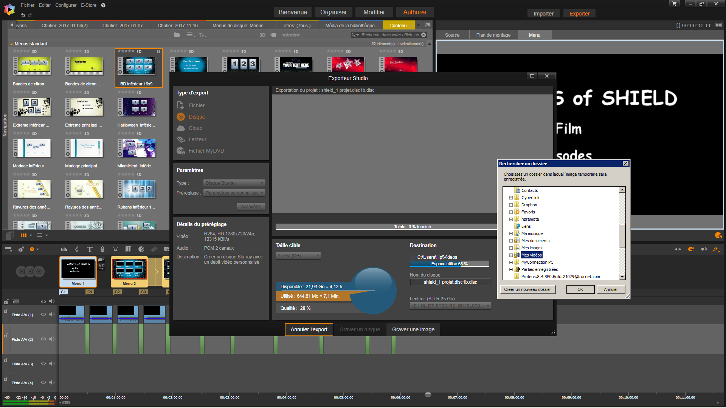Toggle visibility of Piste A/V (4)
This screenshot has width=726, height=408.
pos(43,382)
